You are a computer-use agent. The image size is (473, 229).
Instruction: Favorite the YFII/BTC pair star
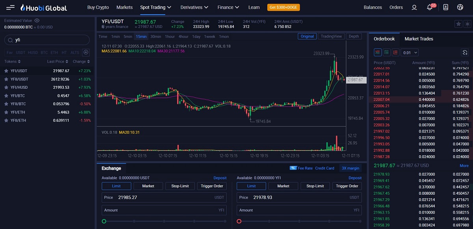pos(6,104)
